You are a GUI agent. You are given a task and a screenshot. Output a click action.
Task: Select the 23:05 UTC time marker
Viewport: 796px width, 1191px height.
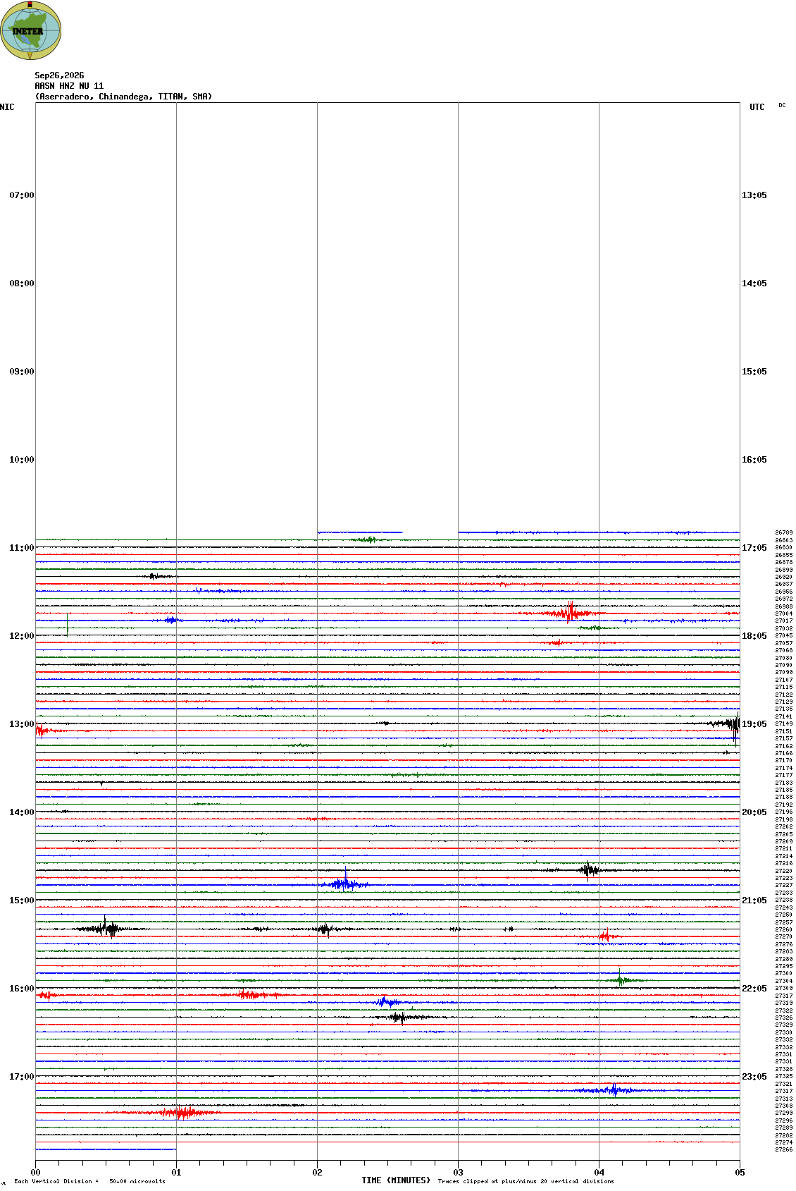754,1077
